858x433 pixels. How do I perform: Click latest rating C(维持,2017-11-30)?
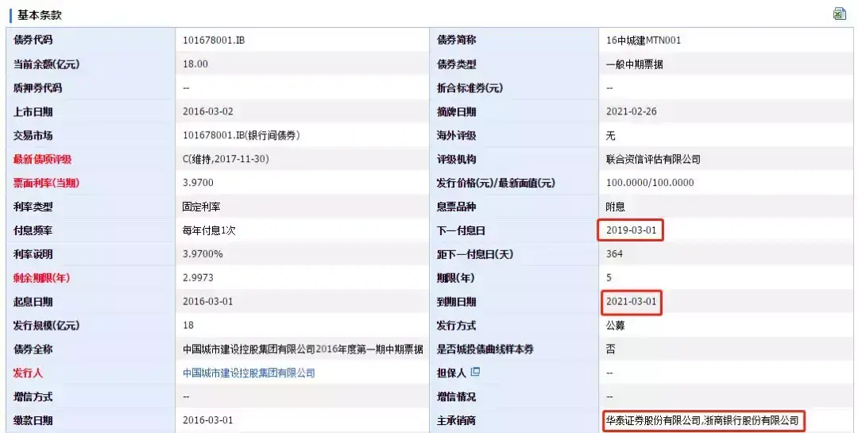pos(226,159)
